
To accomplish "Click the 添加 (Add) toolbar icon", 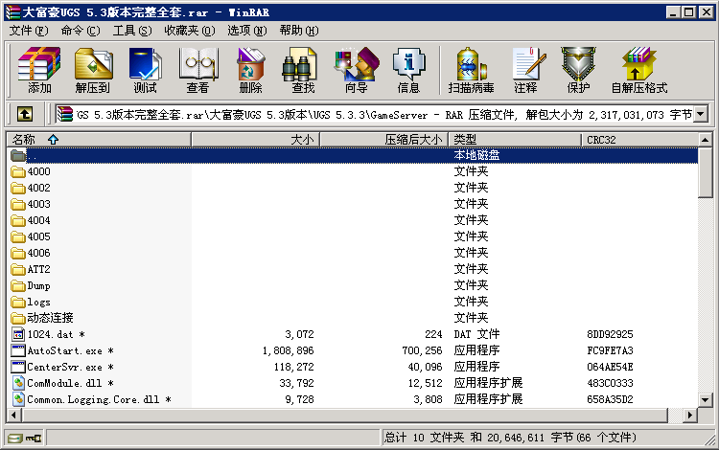I will [39, 70].
